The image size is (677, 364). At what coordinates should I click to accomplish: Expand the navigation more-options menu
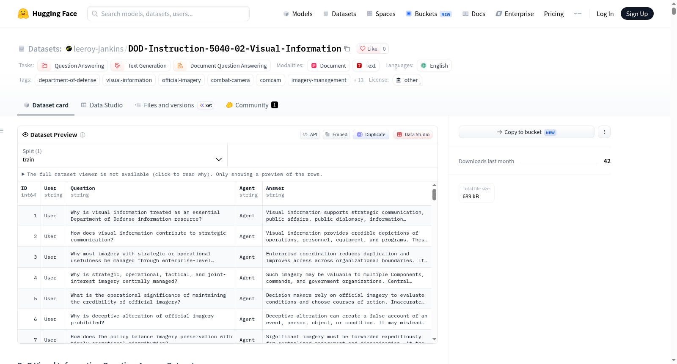pyautogui.click(x=578, y=14)
